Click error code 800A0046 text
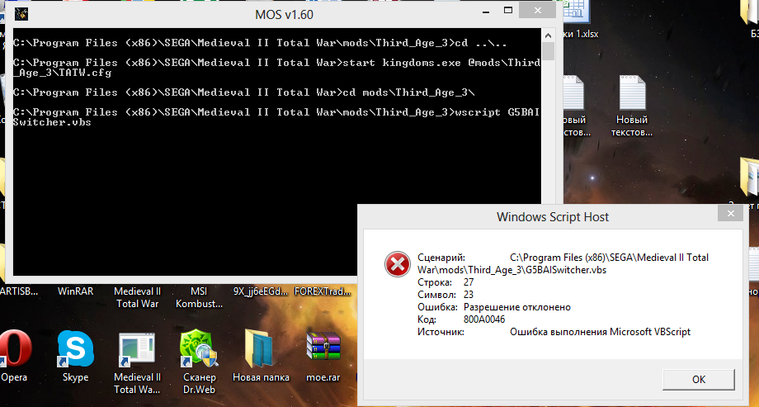The image size is (759, 407). click(x=484, y=319)
